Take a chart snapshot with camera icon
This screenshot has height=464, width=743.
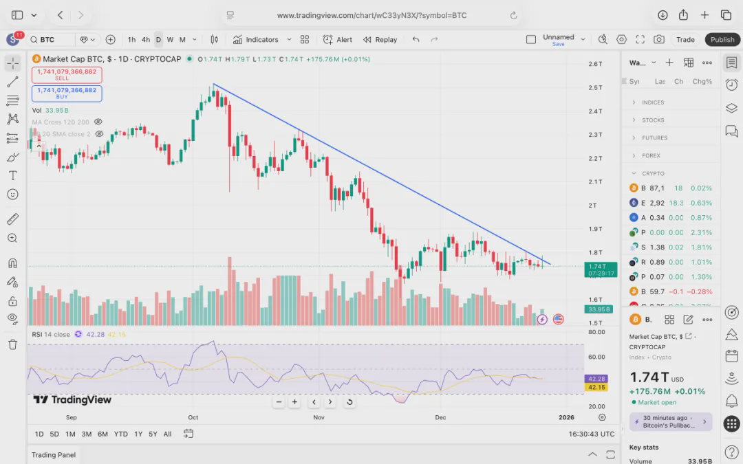click(x=659, y=39)
